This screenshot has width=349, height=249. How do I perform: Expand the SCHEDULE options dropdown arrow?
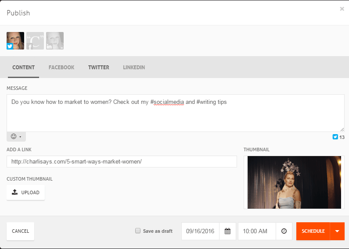point(337,231)
